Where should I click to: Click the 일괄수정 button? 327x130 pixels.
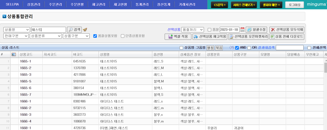[256, 30]
